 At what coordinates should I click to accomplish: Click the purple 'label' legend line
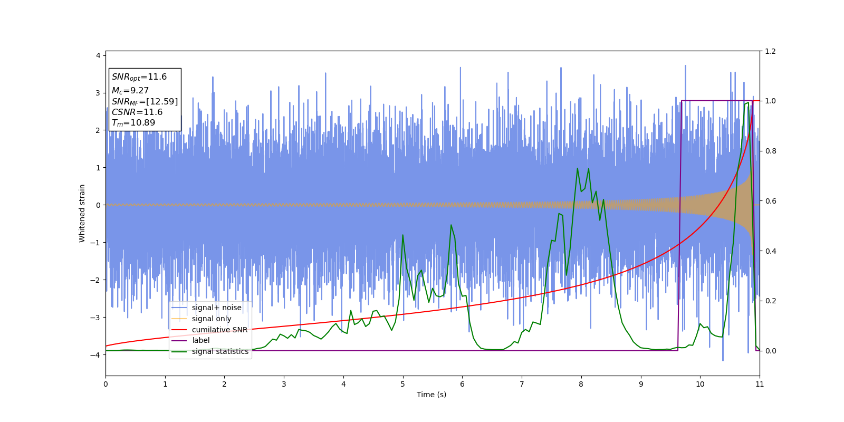pos(179,341)
